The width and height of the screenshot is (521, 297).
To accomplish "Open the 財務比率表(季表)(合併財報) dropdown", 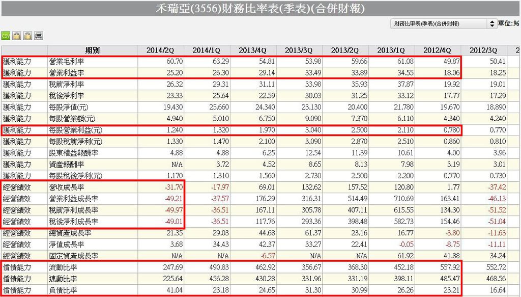I will 444,23.
